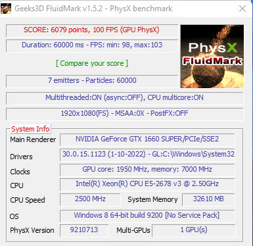Screen dimensions: 253x246
Task: Select the 7 emitters Particles field
Action: (92, 81)
